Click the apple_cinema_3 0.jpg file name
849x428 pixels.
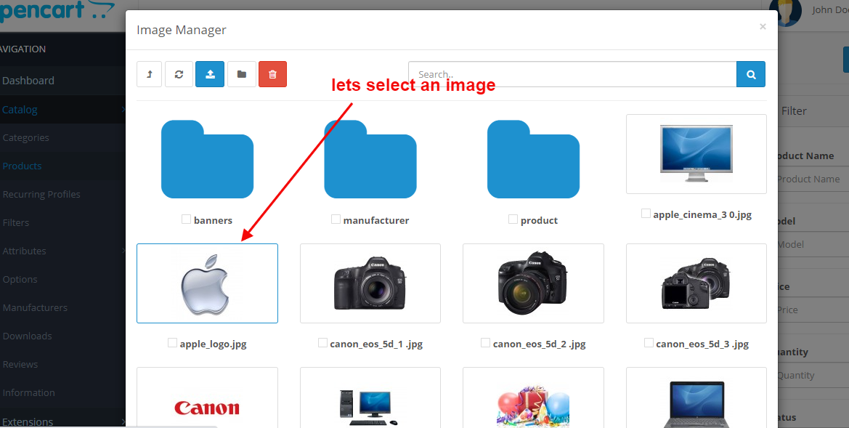coord(702,214)
